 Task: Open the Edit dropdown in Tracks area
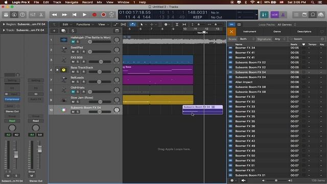point(67,25)
